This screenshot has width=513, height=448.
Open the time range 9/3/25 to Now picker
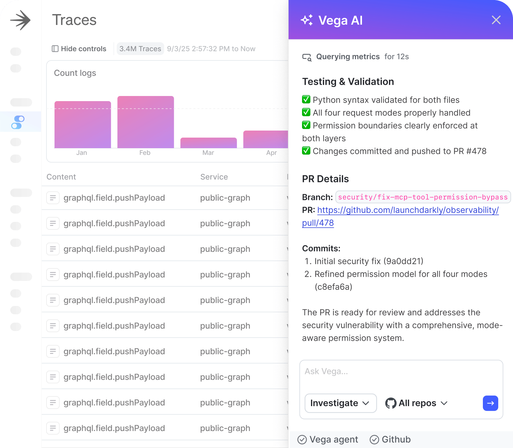click(x=211, y=49)
